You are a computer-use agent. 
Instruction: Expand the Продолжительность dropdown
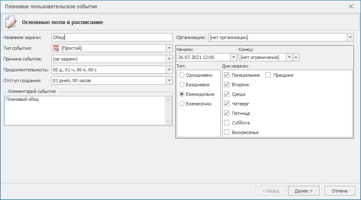[169, 70]
